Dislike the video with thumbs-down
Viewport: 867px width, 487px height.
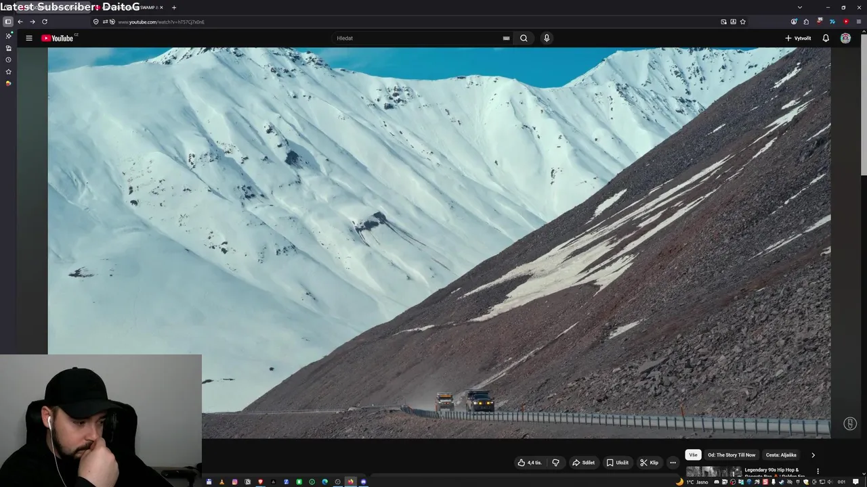555,463
